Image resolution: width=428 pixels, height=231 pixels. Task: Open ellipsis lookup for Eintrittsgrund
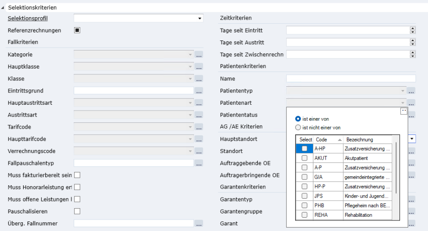(199, 90)
